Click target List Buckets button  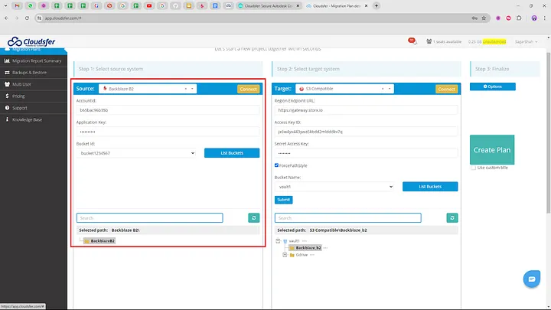[430, 187]
